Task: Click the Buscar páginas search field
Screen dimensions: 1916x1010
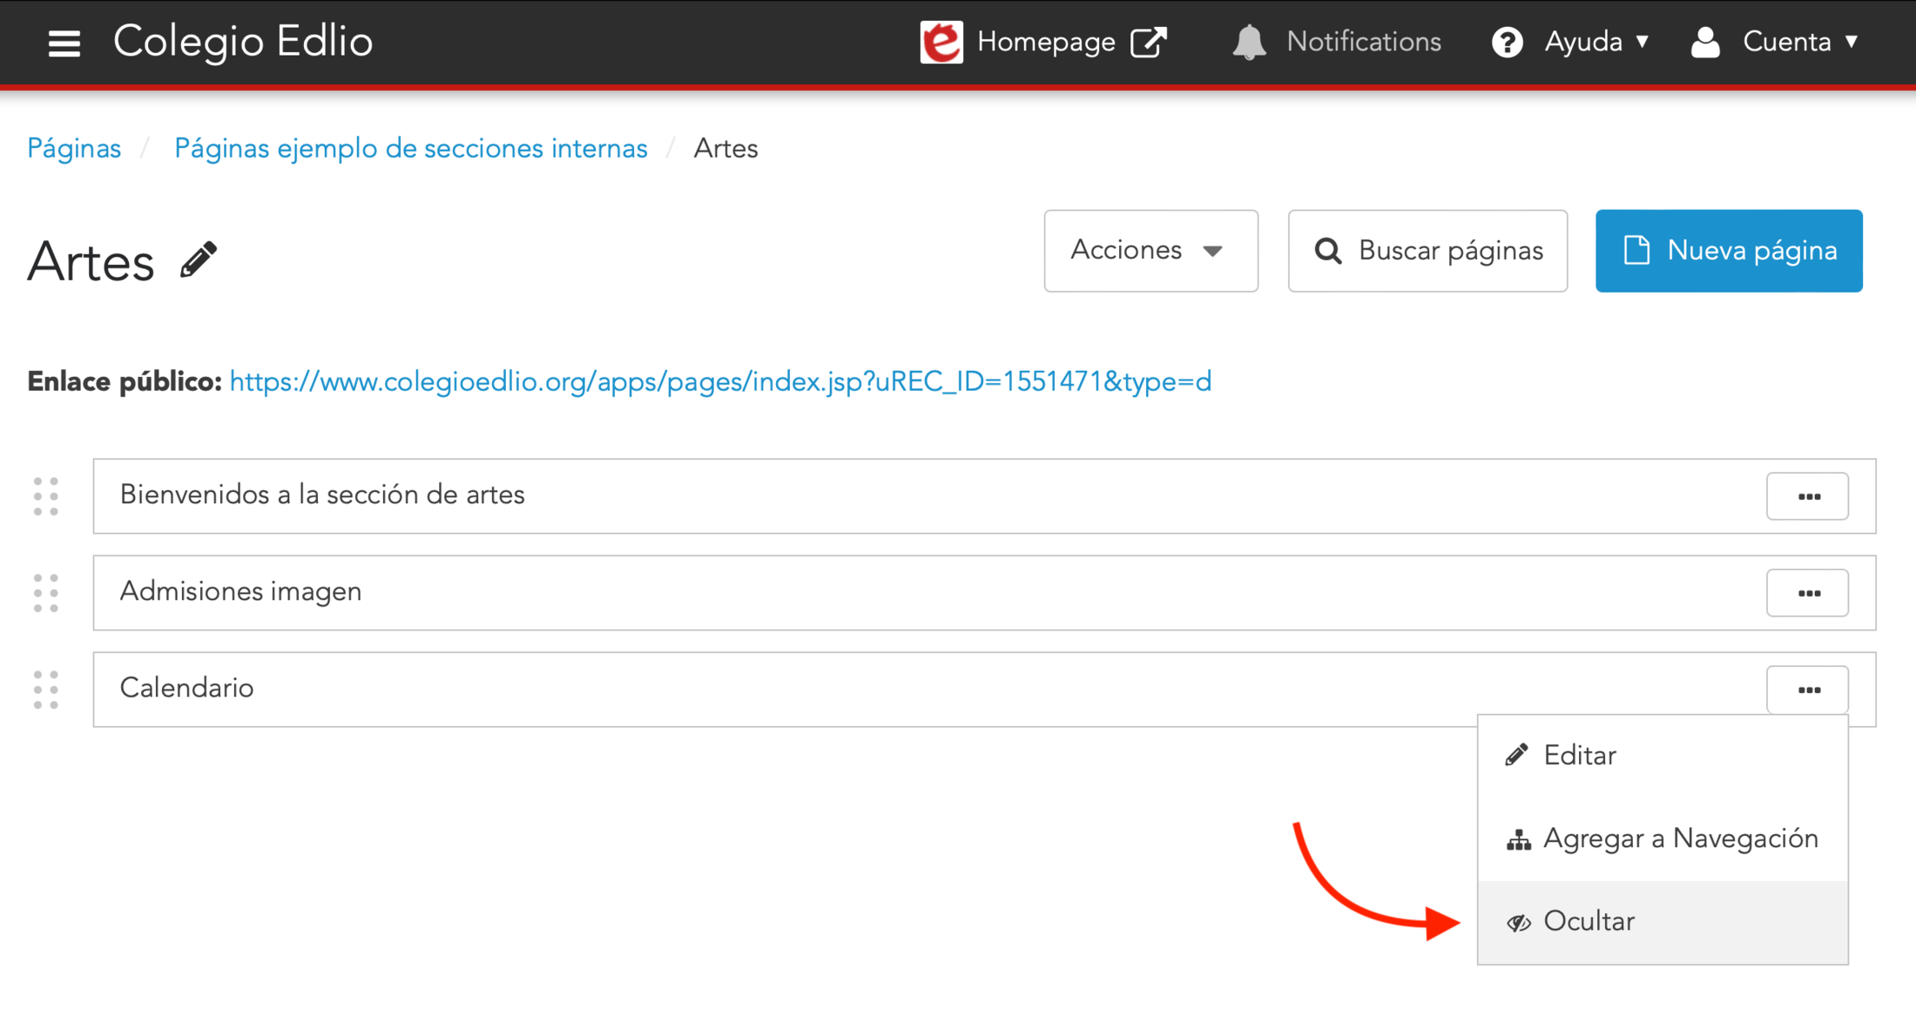Action: click(x=1427, y=251)
